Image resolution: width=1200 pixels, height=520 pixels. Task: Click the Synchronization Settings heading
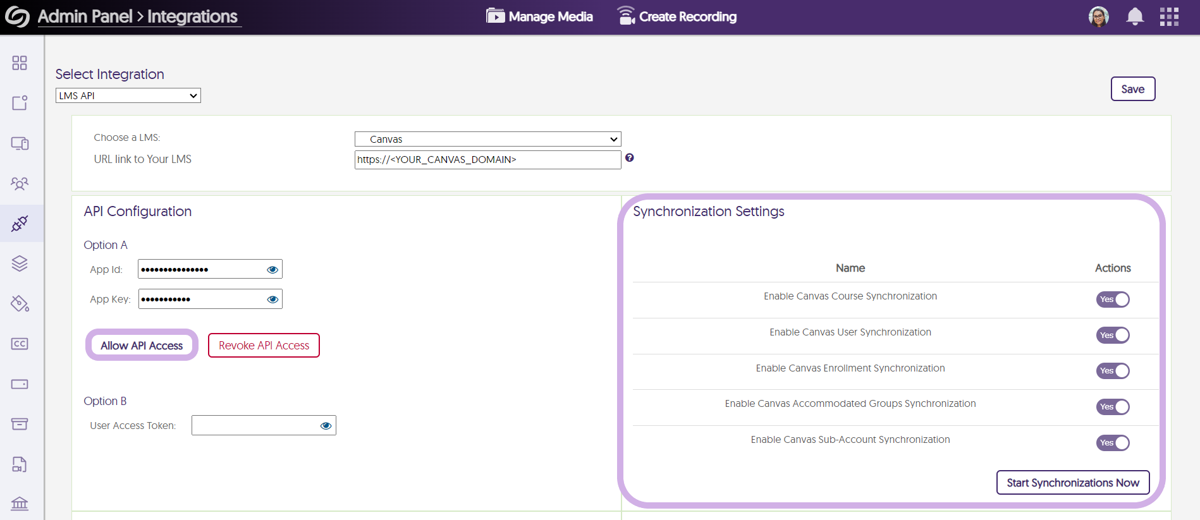[x=709, y=211]
